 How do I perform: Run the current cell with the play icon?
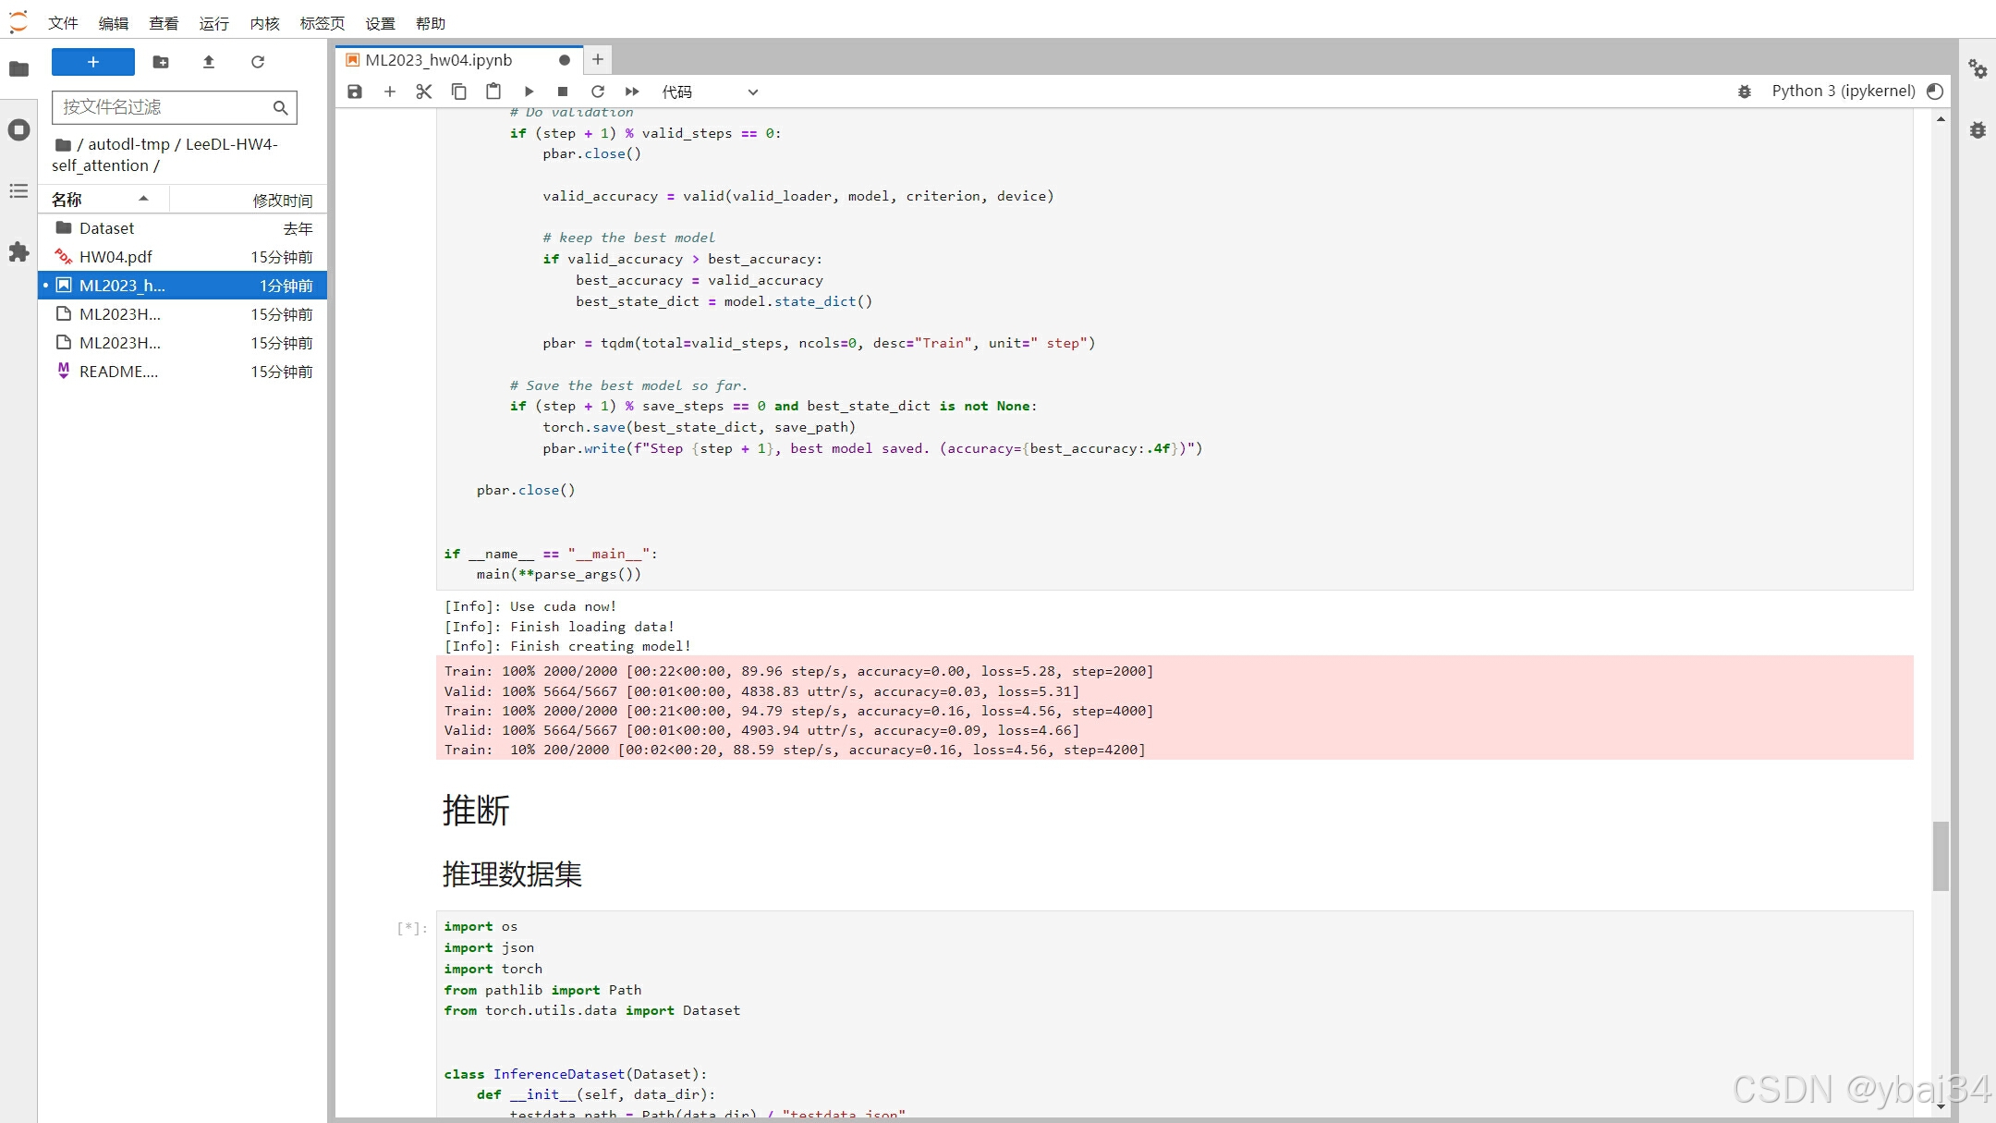tap(529, 92)
